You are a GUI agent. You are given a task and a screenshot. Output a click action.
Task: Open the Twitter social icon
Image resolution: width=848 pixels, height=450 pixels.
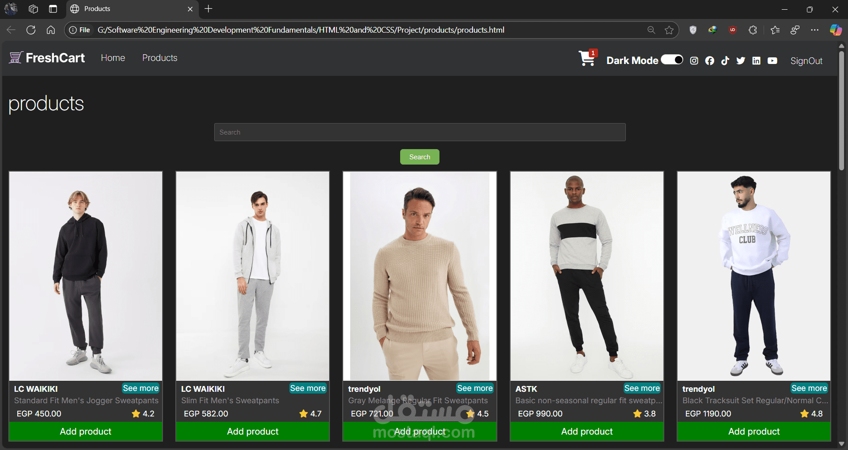tap(741, 61)
